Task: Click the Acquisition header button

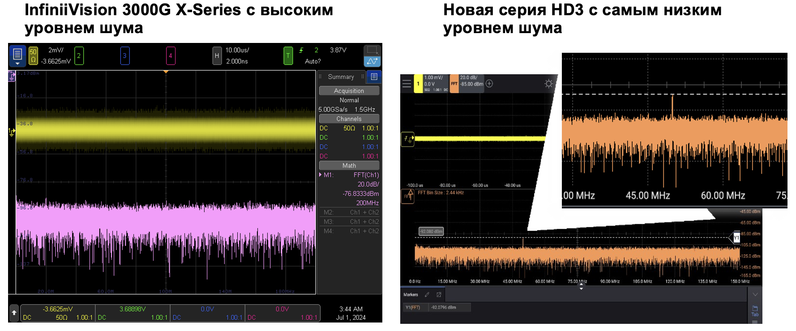Action: coord(349,91)
